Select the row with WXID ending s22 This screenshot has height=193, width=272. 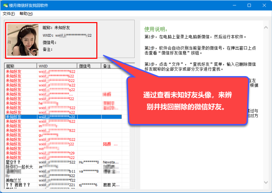(64, 112)
